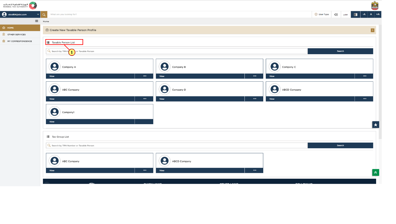
Task: Click Company D avatar icon
Action: [165, 89]
